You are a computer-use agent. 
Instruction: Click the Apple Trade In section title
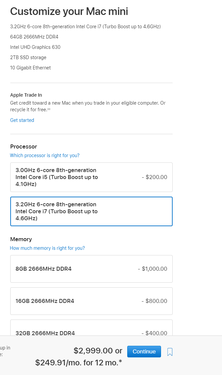[x=26, y=95]
